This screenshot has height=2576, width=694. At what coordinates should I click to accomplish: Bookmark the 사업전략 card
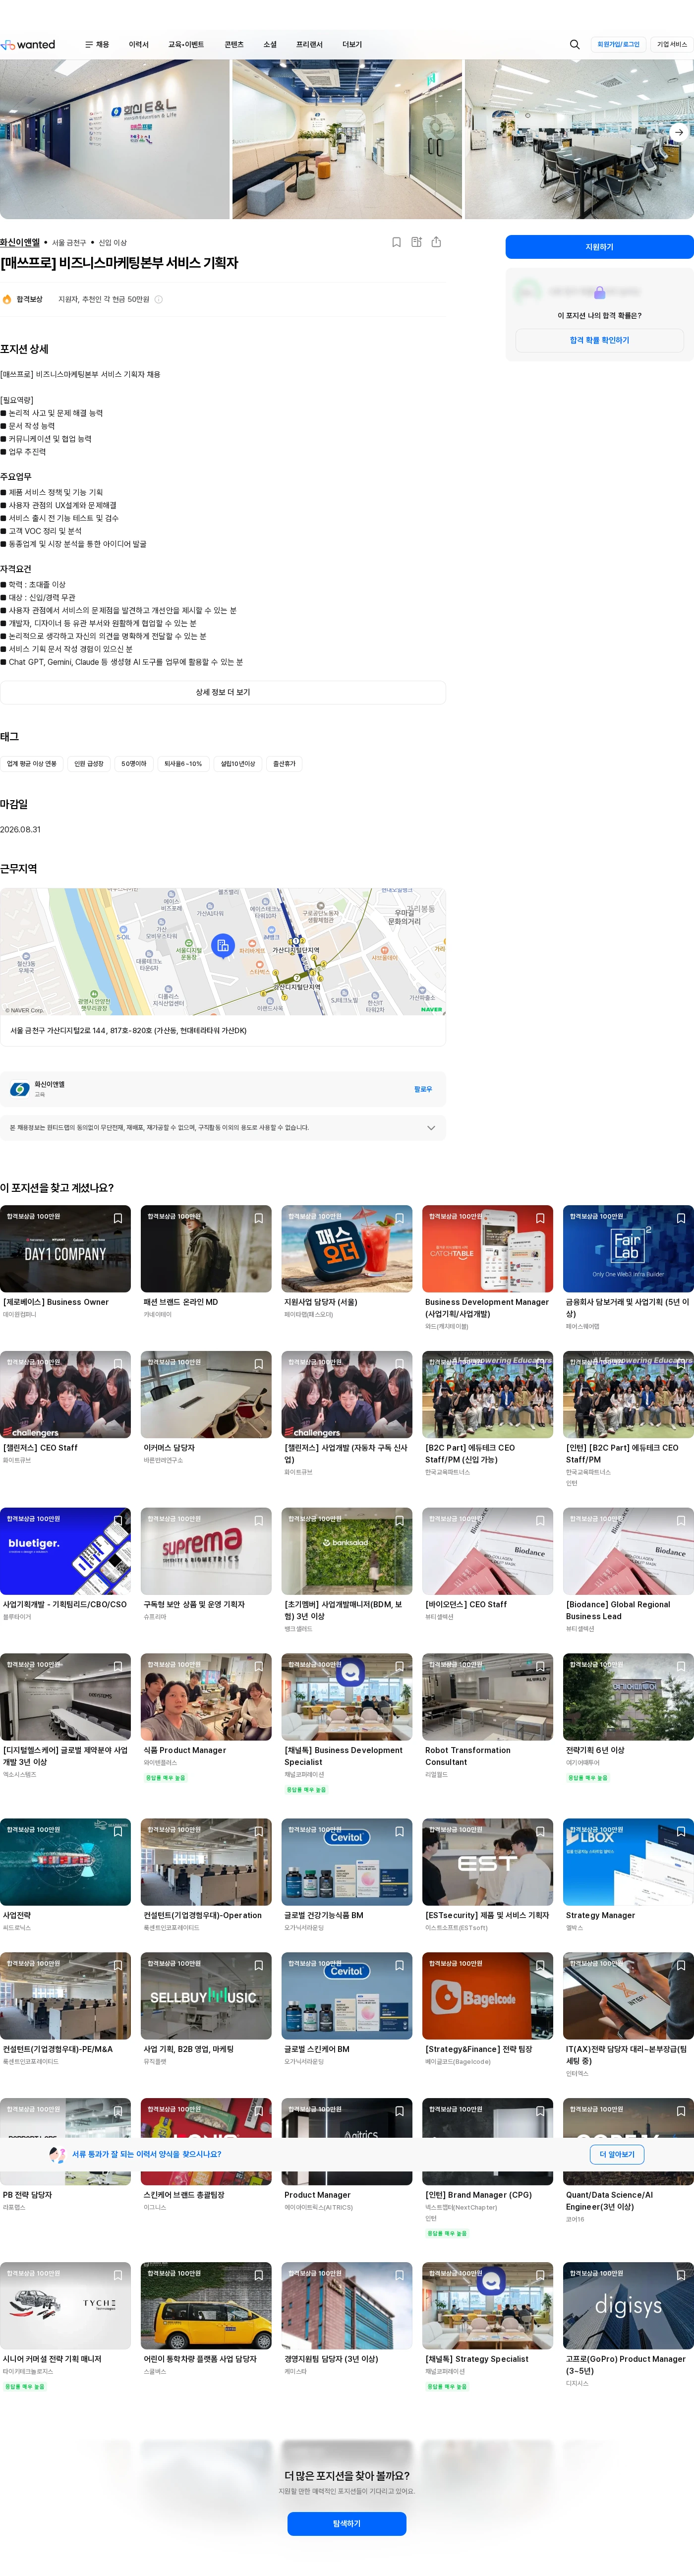(x=118, y=1832)
